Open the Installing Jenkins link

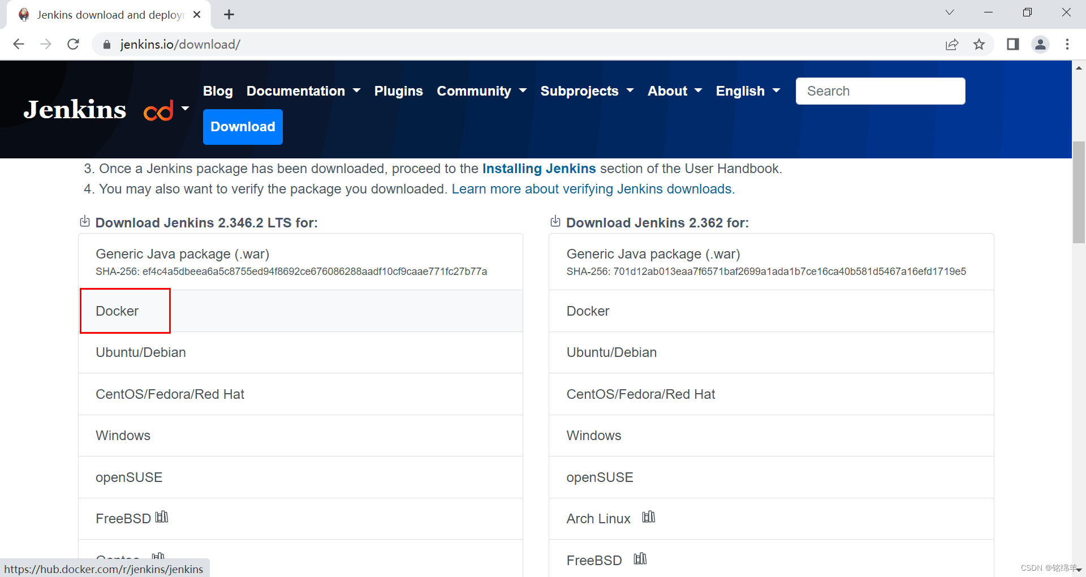[539, 169]
